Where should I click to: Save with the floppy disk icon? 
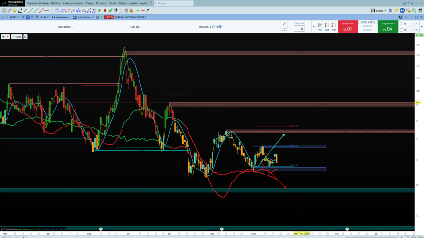(x=373, y=10)
